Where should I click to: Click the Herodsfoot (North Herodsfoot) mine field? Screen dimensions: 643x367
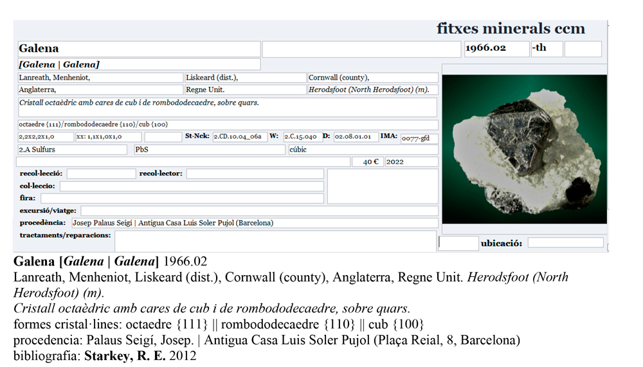(373, 89)
